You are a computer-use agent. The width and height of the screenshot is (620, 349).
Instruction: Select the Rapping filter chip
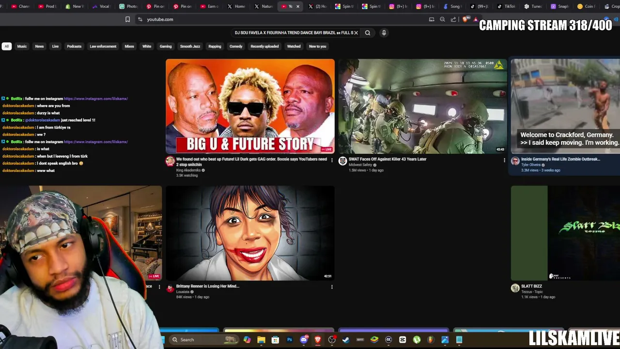pos(215,47)
